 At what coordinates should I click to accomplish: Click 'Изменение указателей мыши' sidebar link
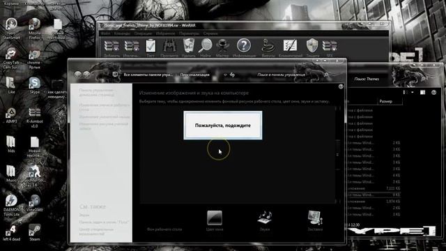[105, 117]
